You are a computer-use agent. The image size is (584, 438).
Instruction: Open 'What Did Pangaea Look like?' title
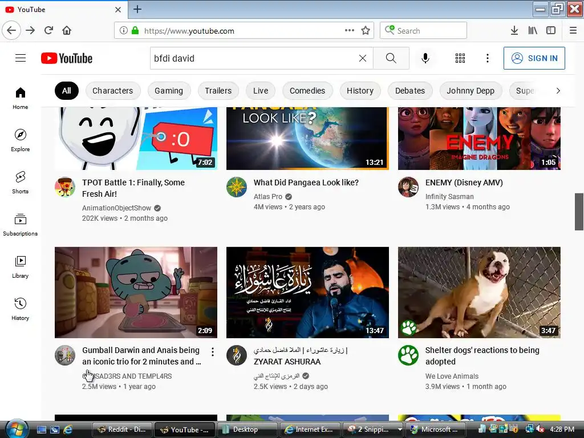tap(306, 182)
